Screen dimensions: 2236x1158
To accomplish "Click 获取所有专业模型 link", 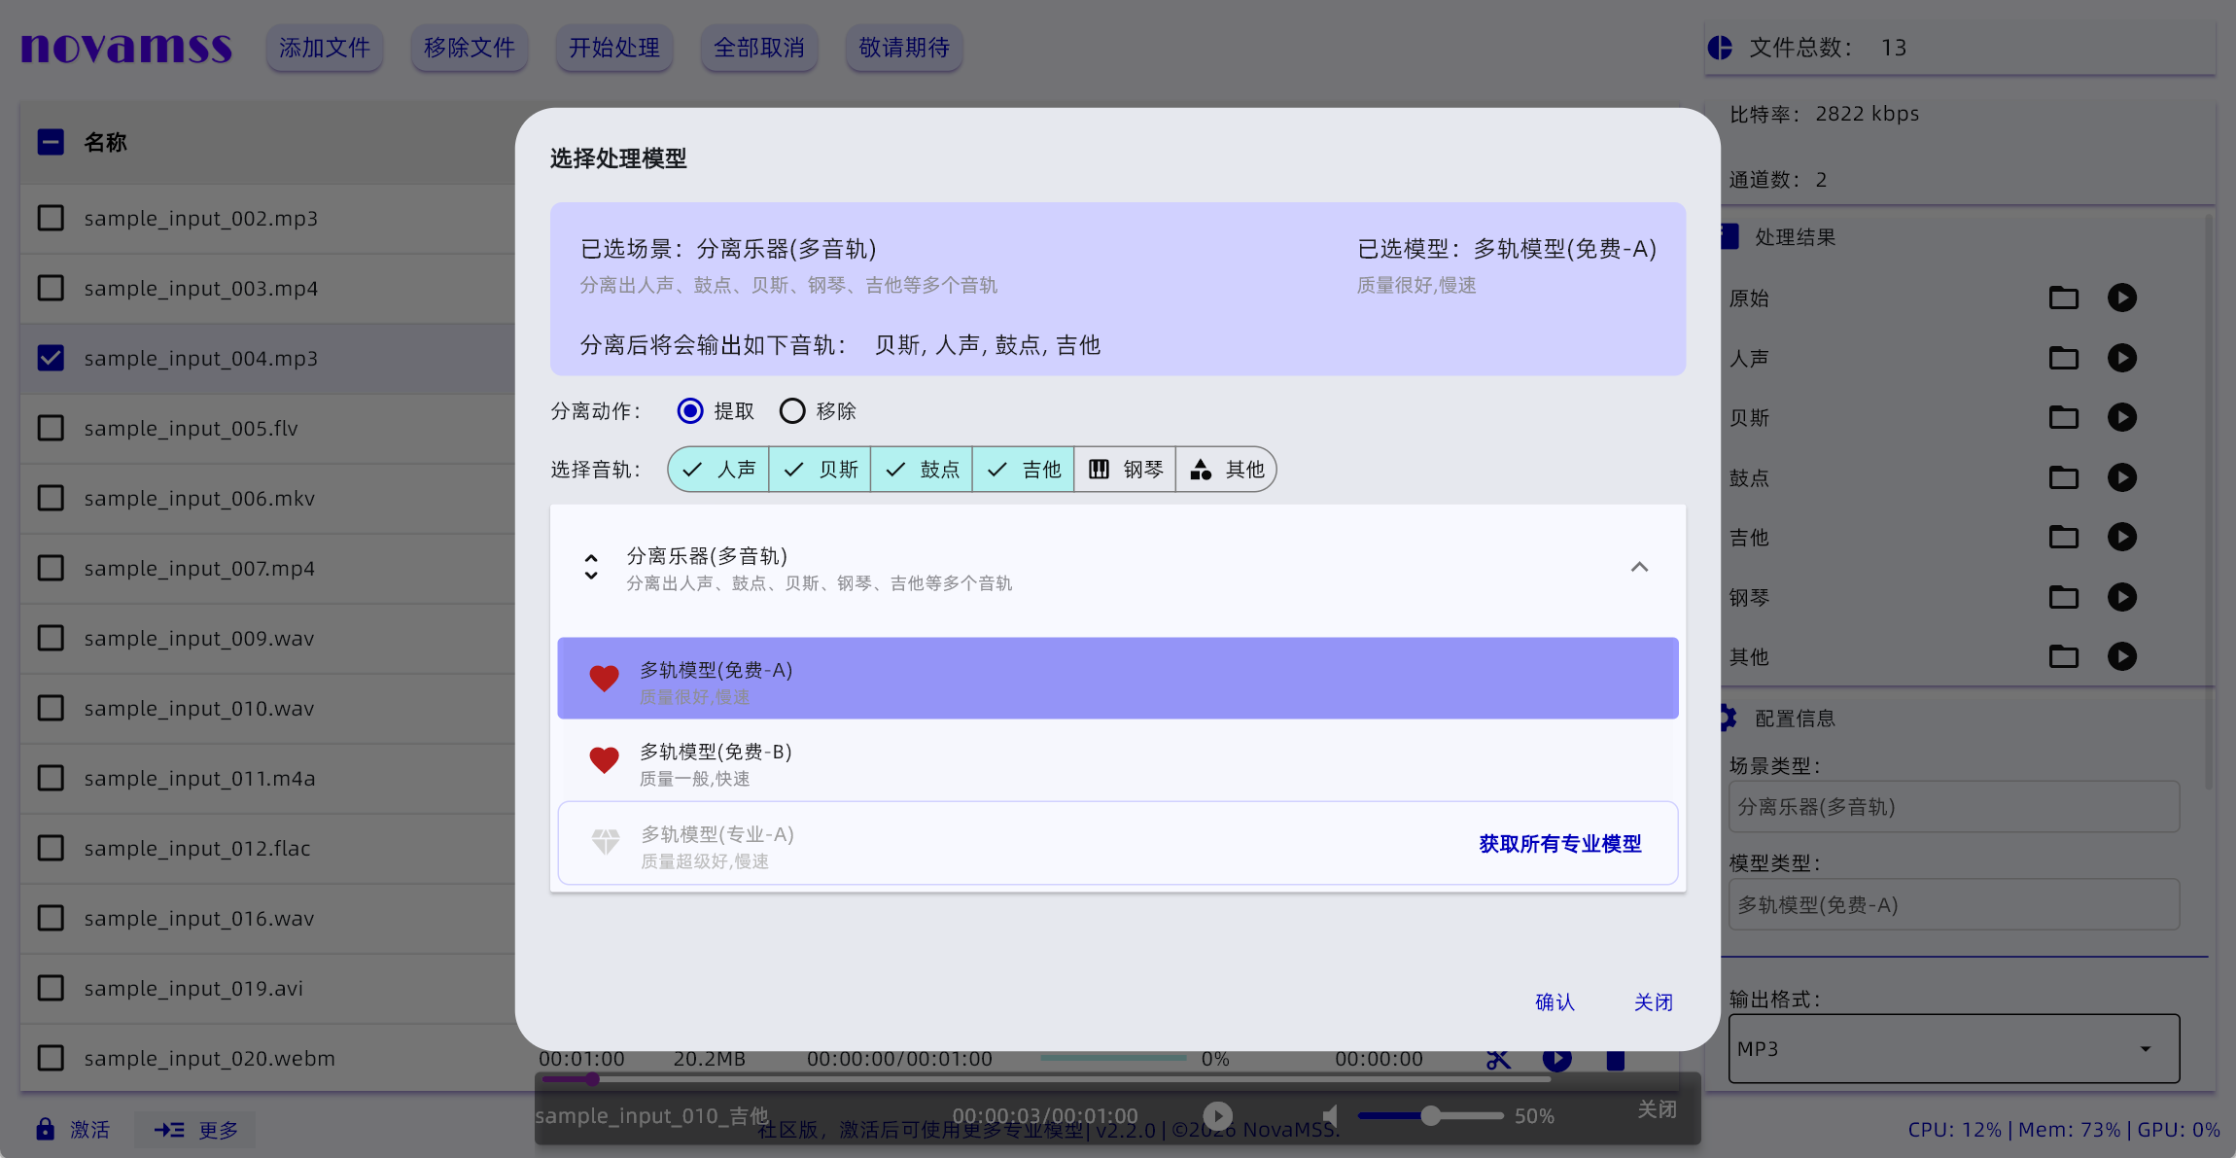I will pos(1560,843).
